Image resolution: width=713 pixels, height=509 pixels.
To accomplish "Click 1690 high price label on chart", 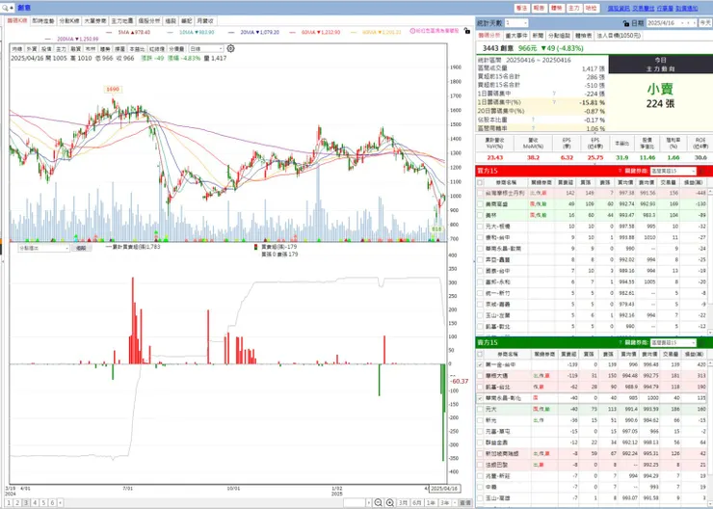I will click(113, 89).
